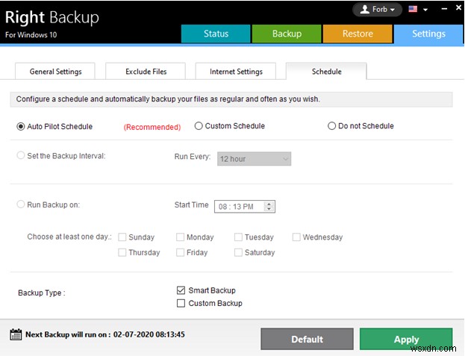Image resolution: width=465 pixels, height=356 pixels.
Task: Close the Right Backup window
Action: coord(459,8)
